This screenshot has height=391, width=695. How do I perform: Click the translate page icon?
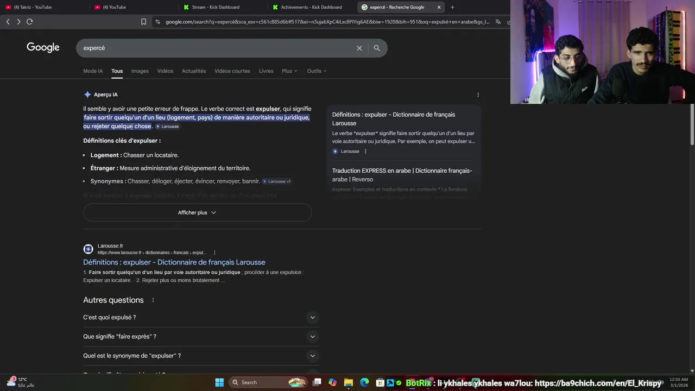tap(498, 22)
